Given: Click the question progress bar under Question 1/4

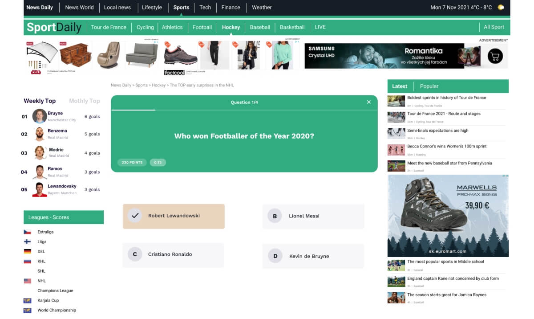Looking at the screenshot, I should coord(244,110).
